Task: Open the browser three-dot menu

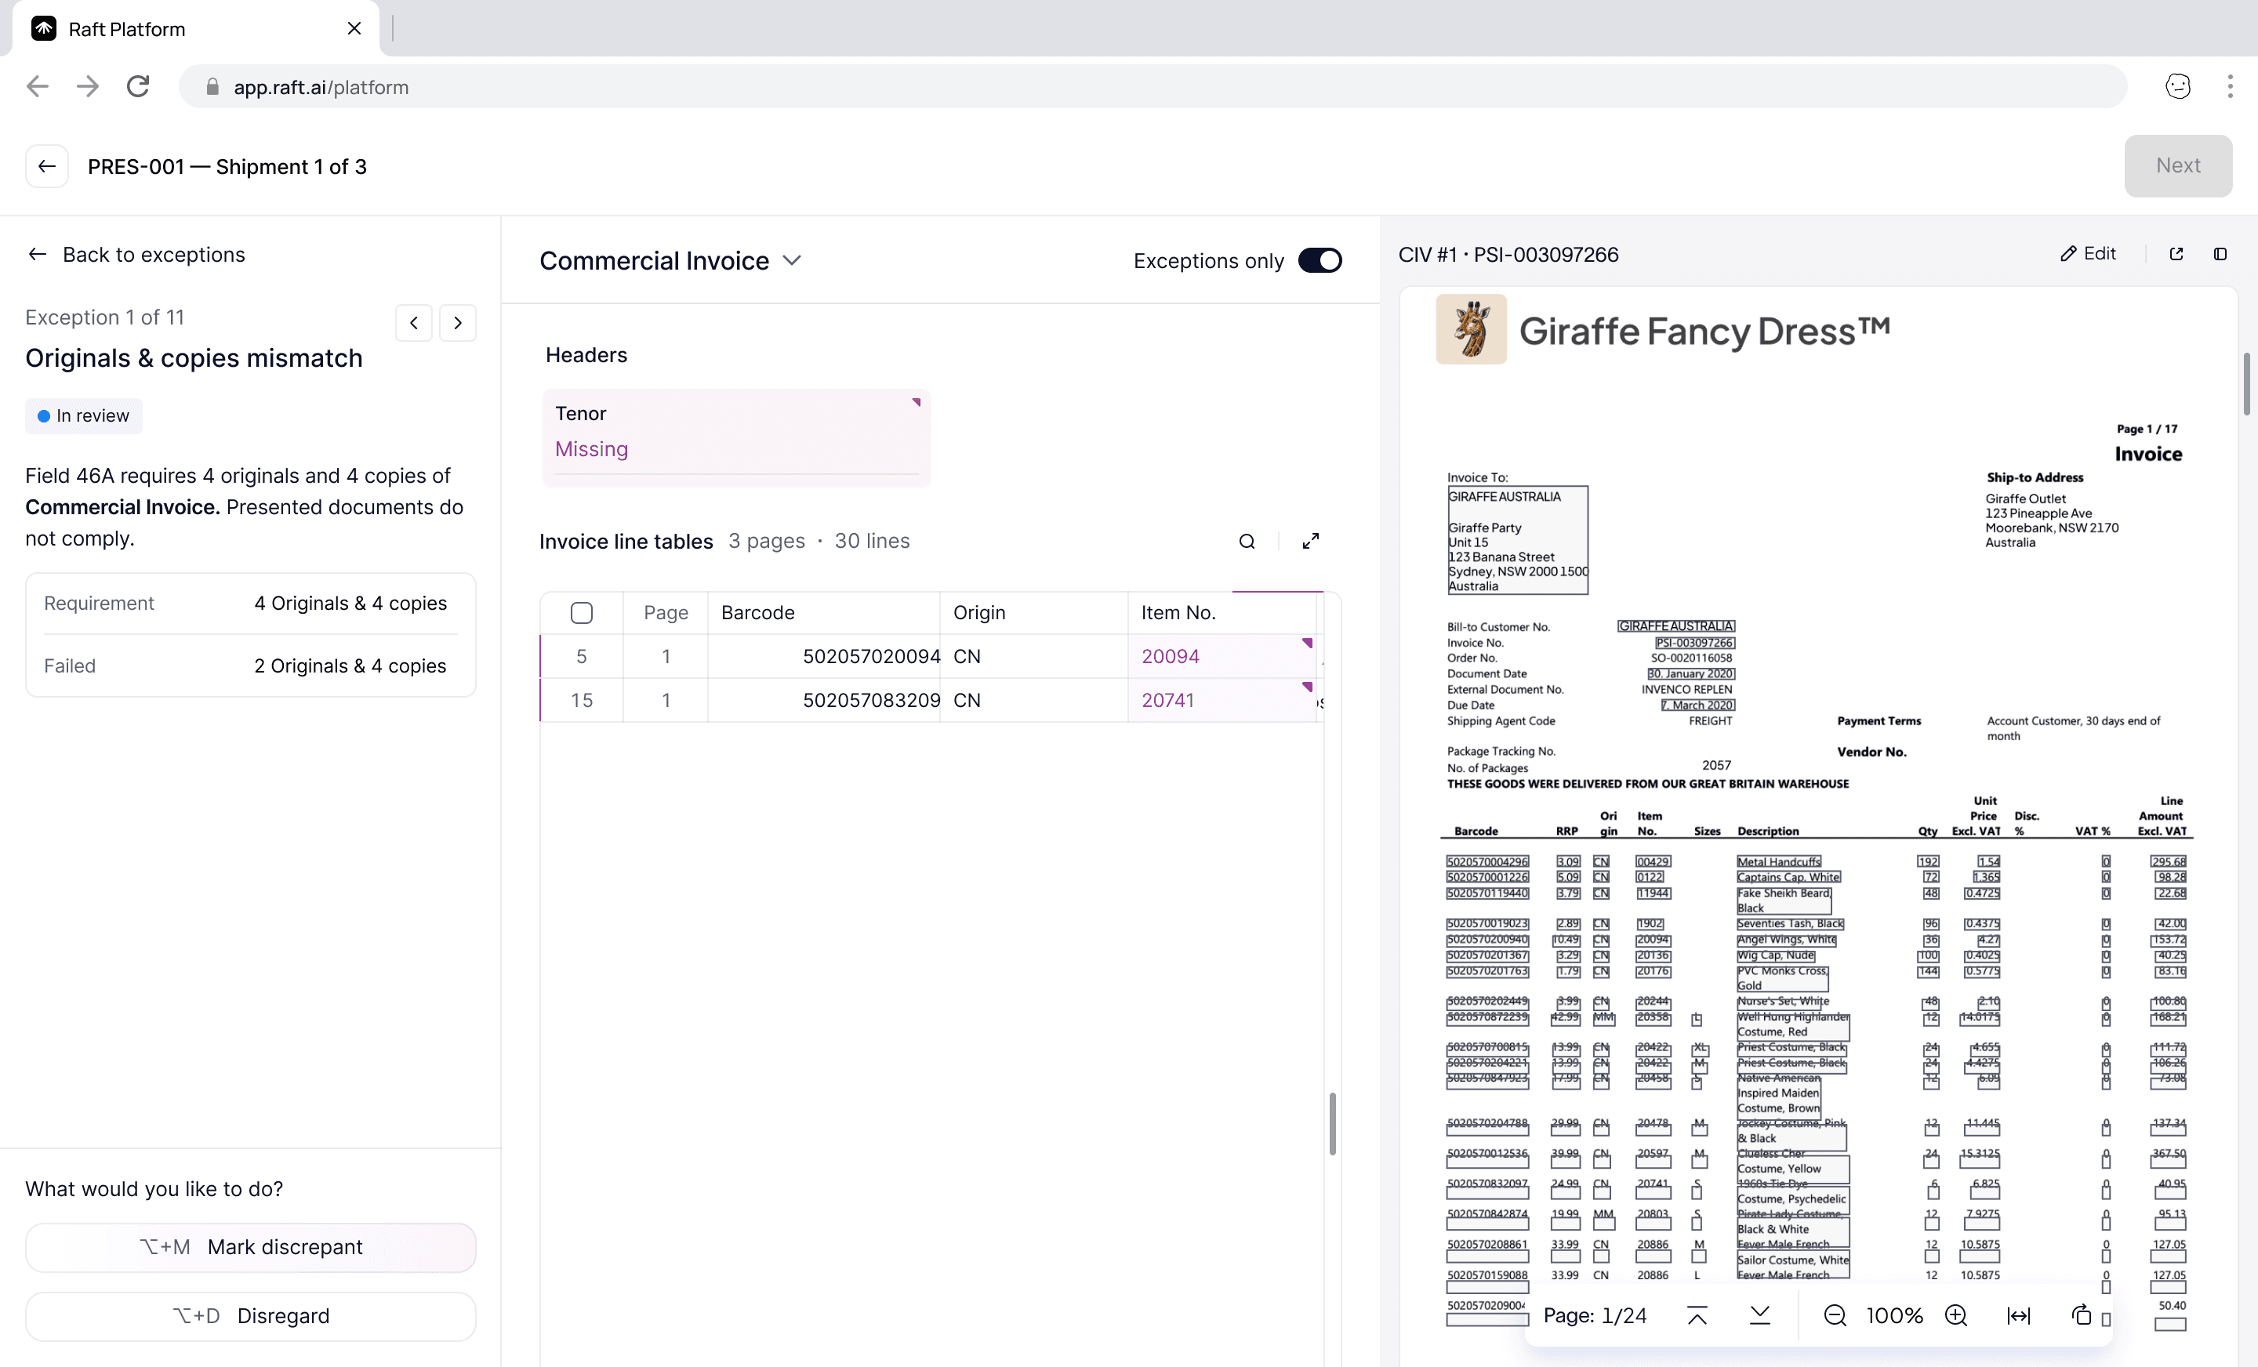Action: click(x=2230, y=86)
